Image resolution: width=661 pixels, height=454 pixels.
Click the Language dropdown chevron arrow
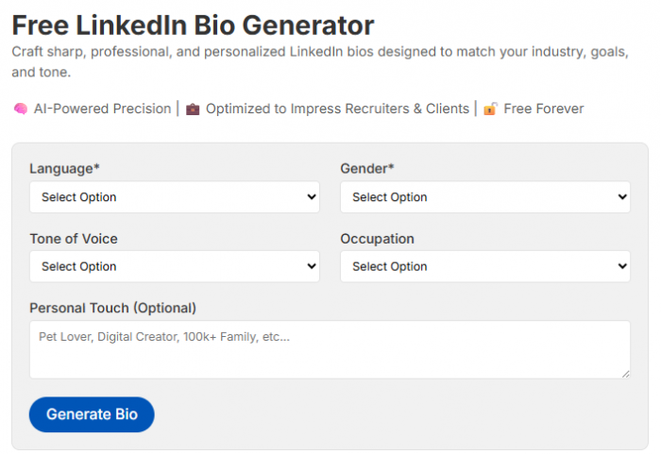[312, 197]
